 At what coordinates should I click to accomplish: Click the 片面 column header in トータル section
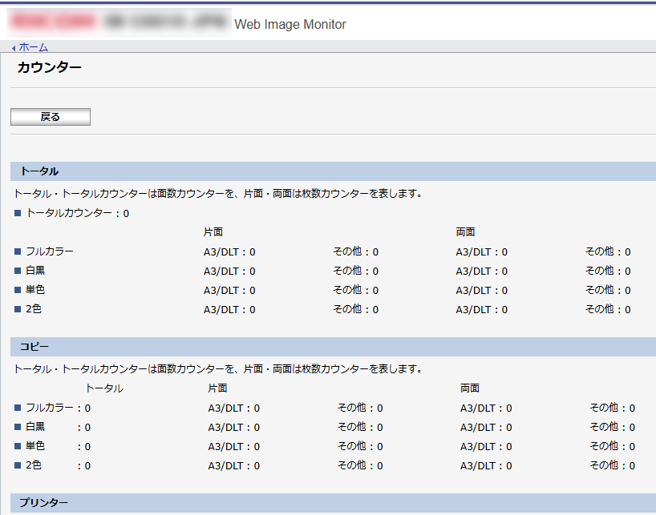(213, 232)
